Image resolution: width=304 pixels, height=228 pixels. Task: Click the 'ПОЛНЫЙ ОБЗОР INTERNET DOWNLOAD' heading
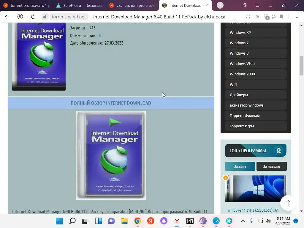(111, 103)
